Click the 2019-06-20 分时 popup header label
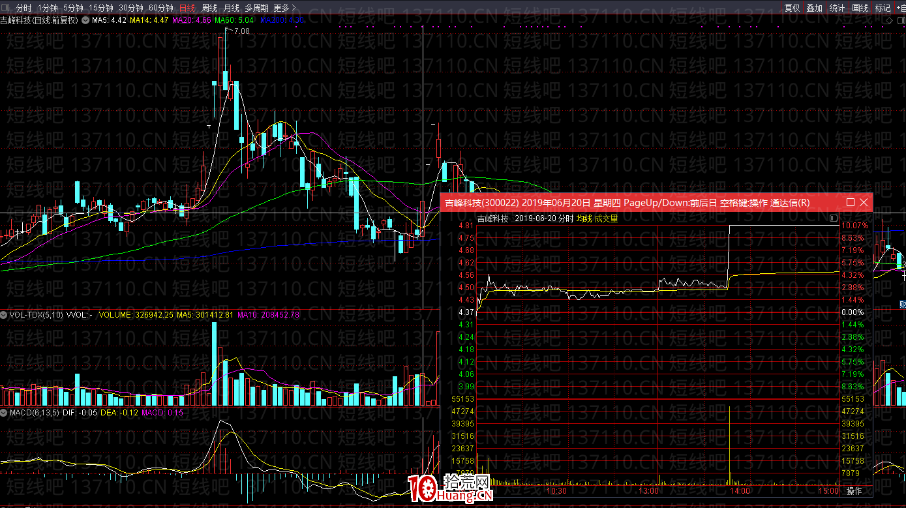 545,218
